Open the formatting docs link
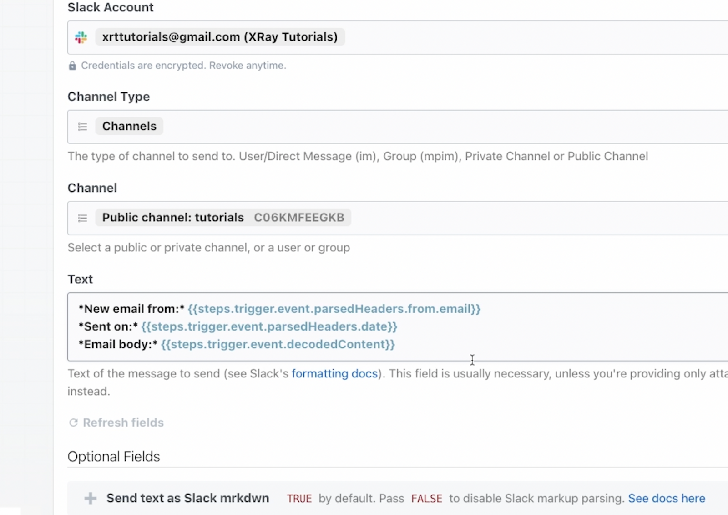 point(334,374)
